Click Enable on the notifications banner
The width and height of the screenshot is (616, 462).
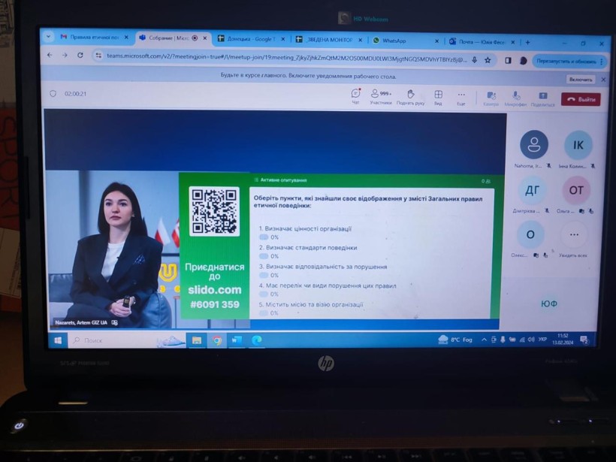(x=581, y=79)
